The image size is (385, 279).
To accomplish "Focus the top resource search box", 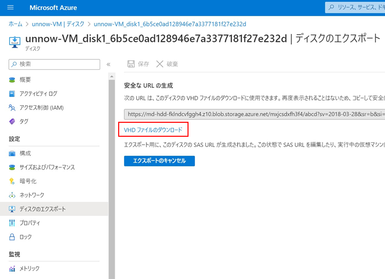I will [355, 7].
